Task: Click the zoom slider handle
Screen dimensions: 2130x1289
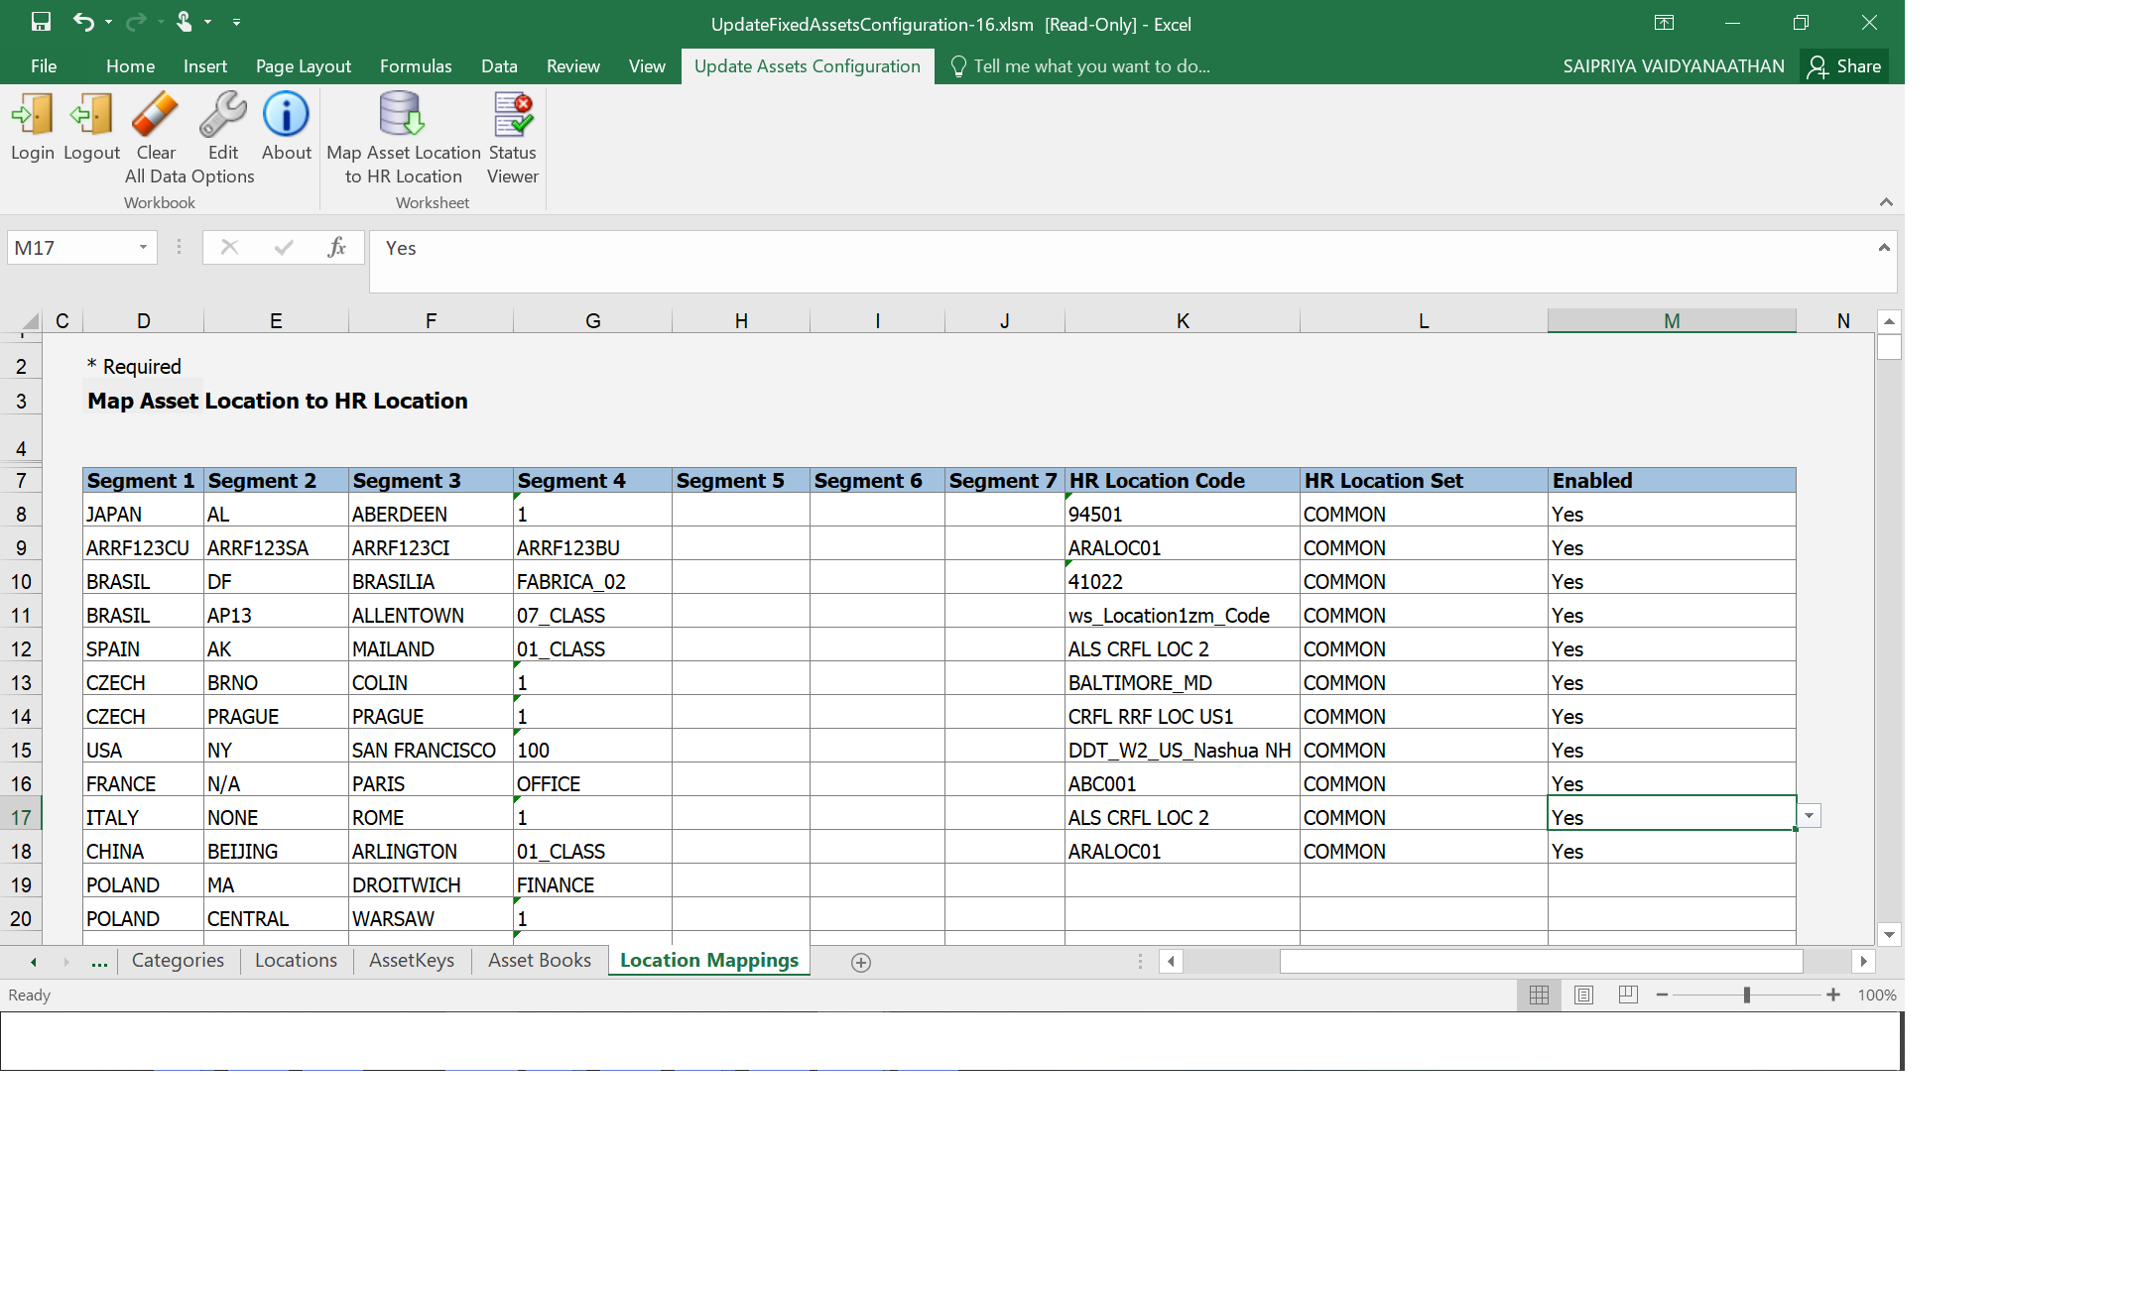Action: pyautogui.click(x=1747, y=995)
